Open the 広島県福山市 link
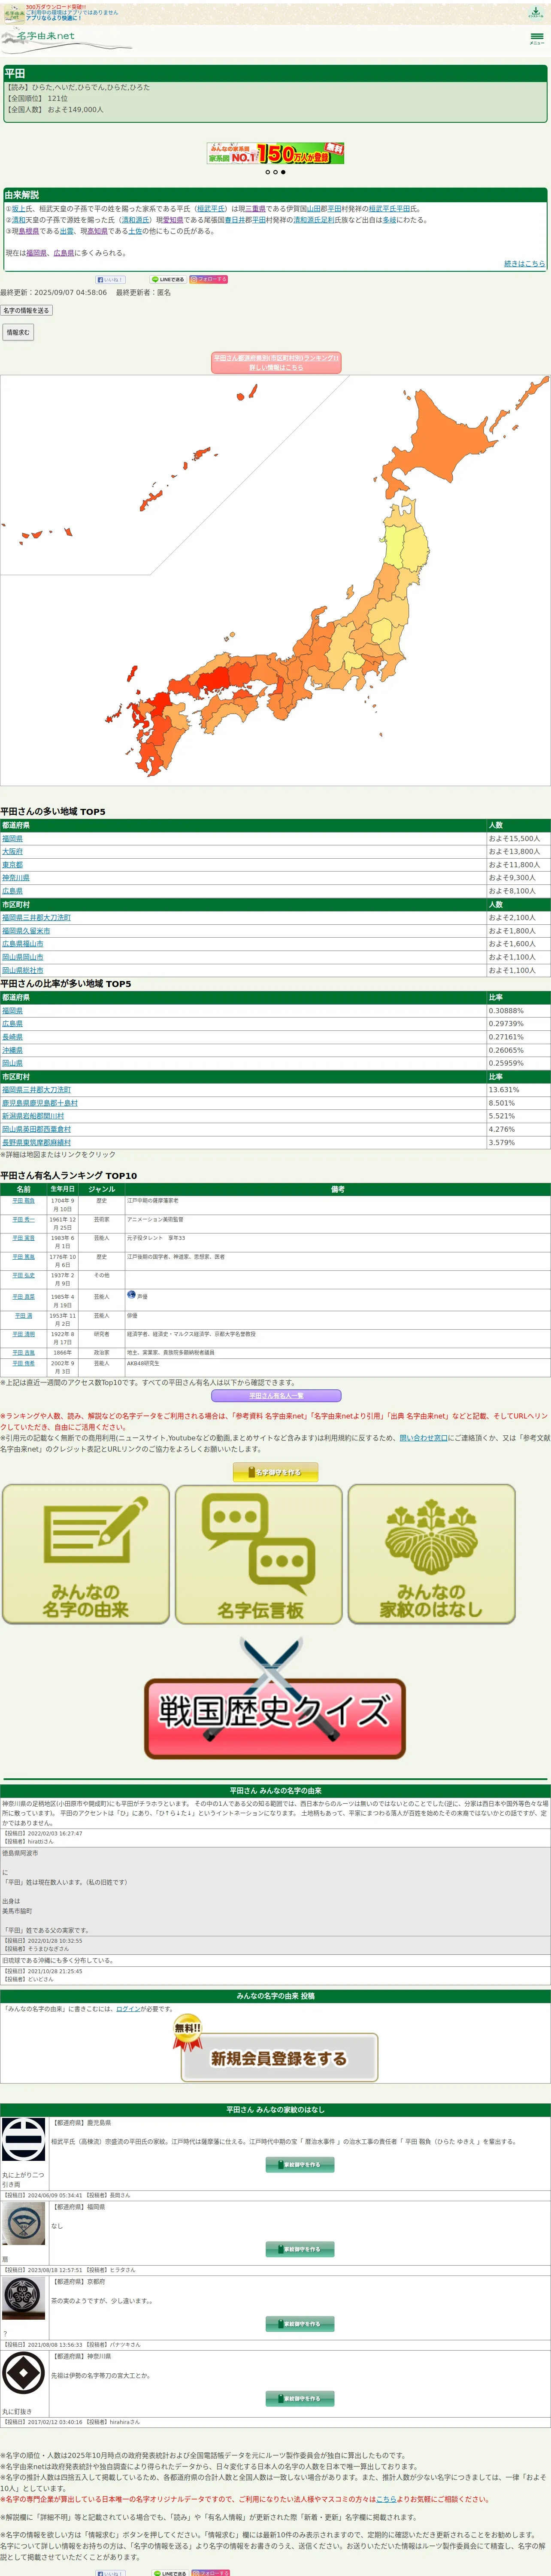The width and height of the screenshot is (551, 2576). pyautogui.click(x=23, y=944)
